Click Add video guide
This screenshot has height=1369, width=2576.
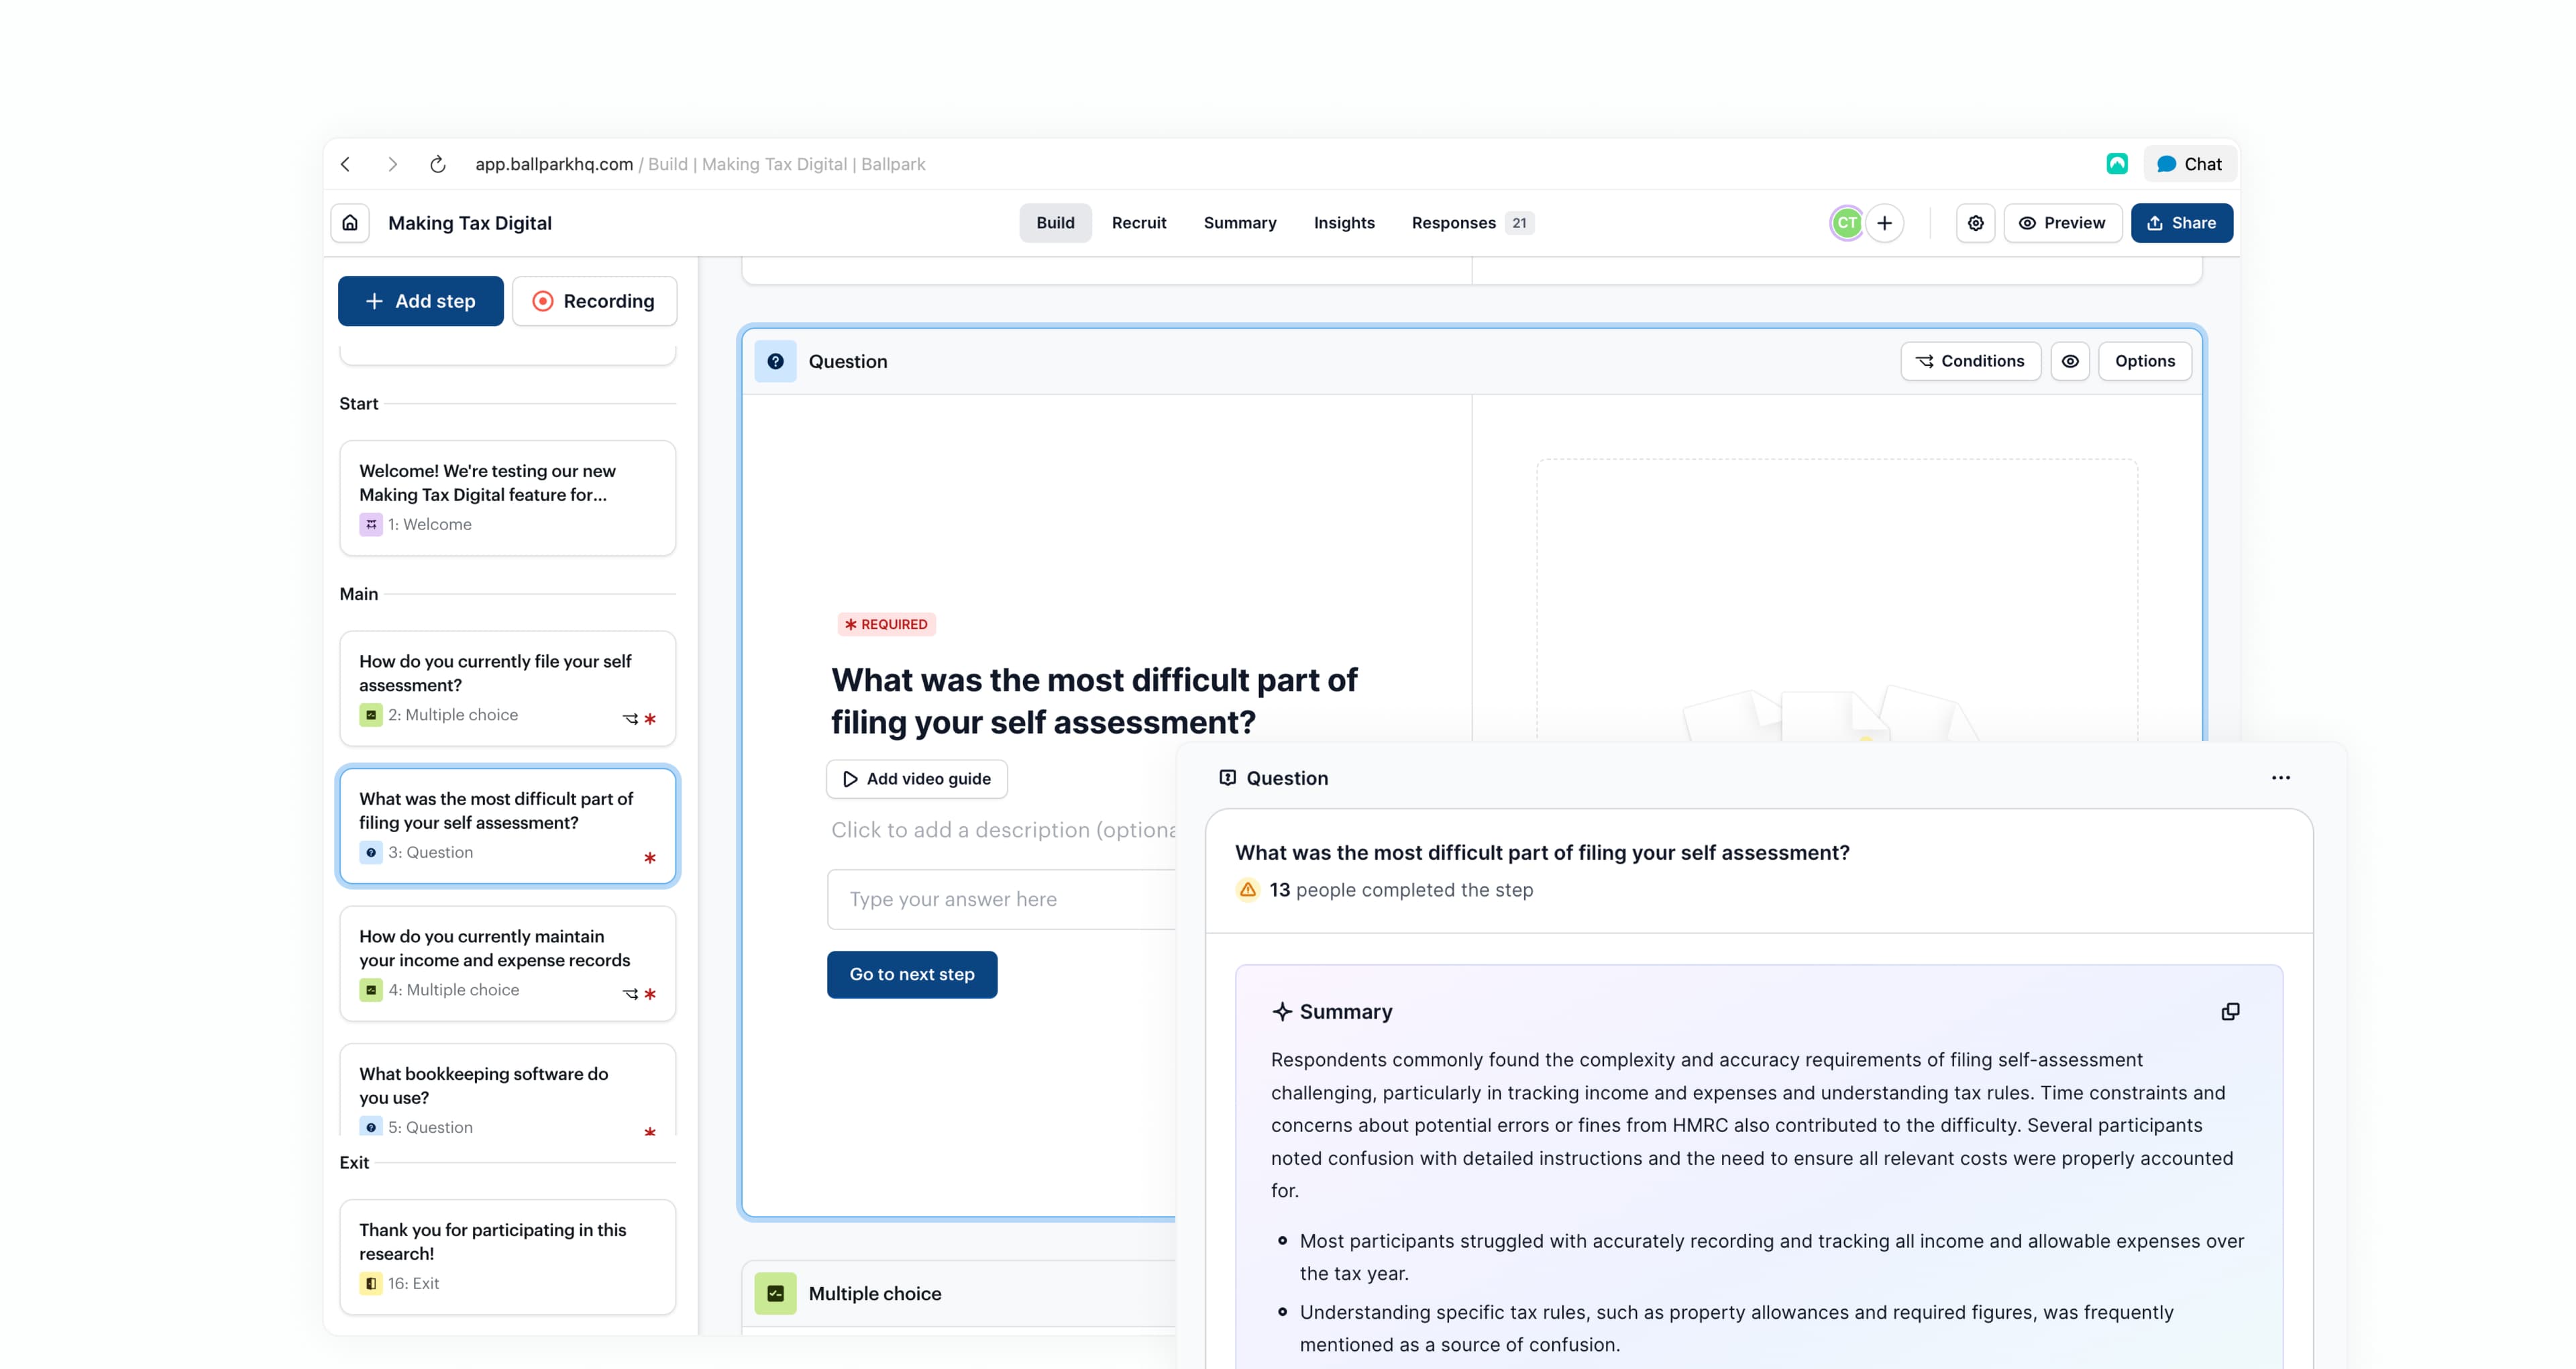(916, 778)
